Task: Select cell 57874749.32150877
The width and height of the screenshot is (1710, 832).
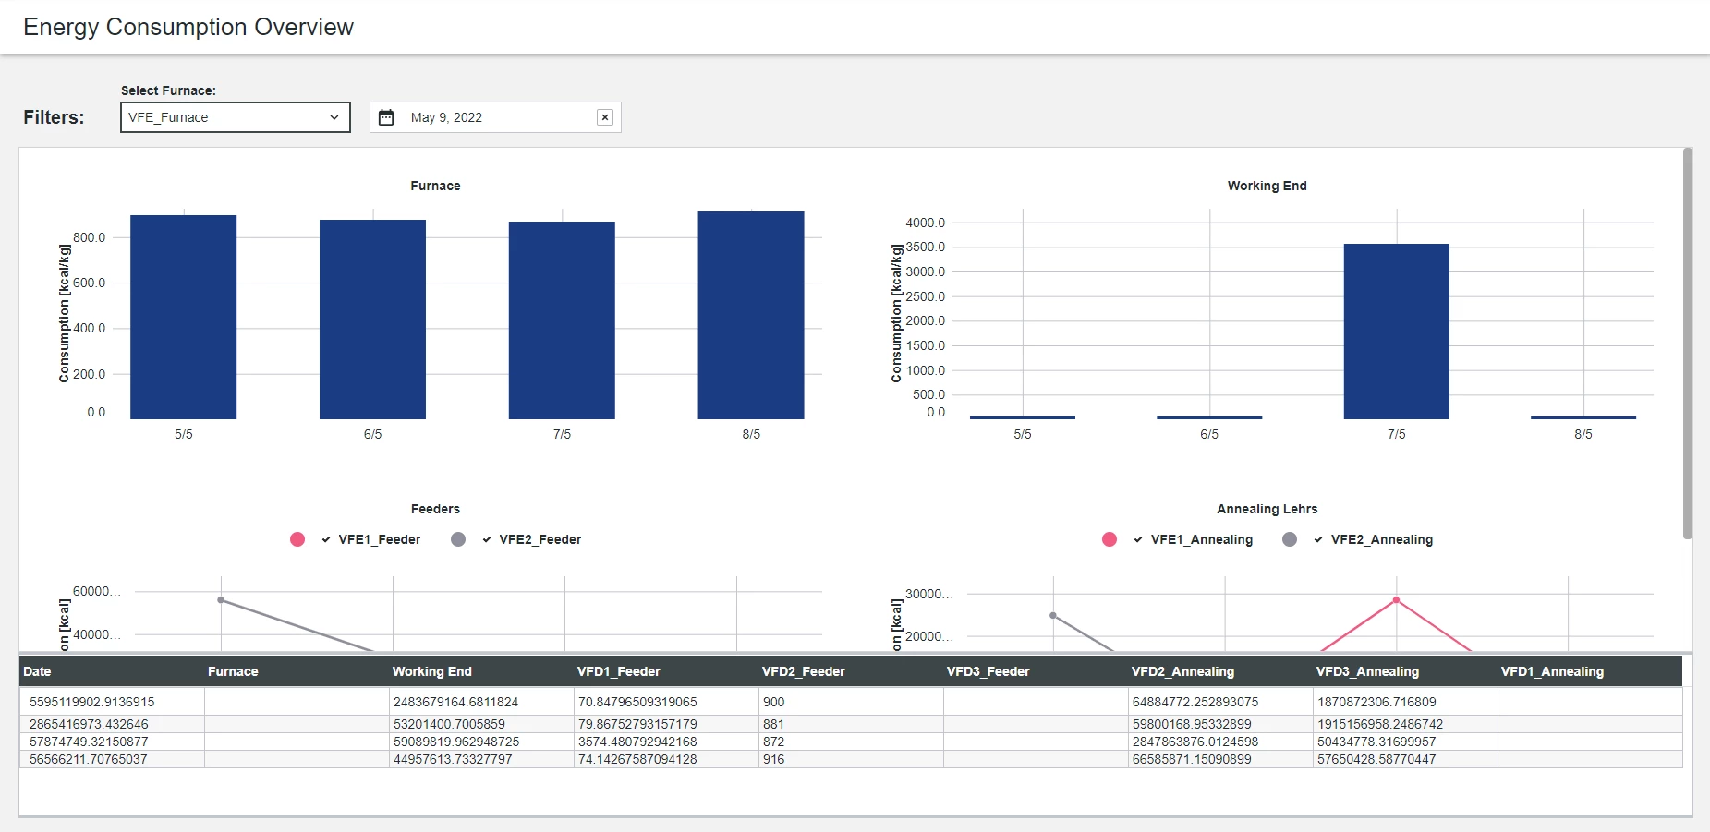Action: [x=112, y=742]
